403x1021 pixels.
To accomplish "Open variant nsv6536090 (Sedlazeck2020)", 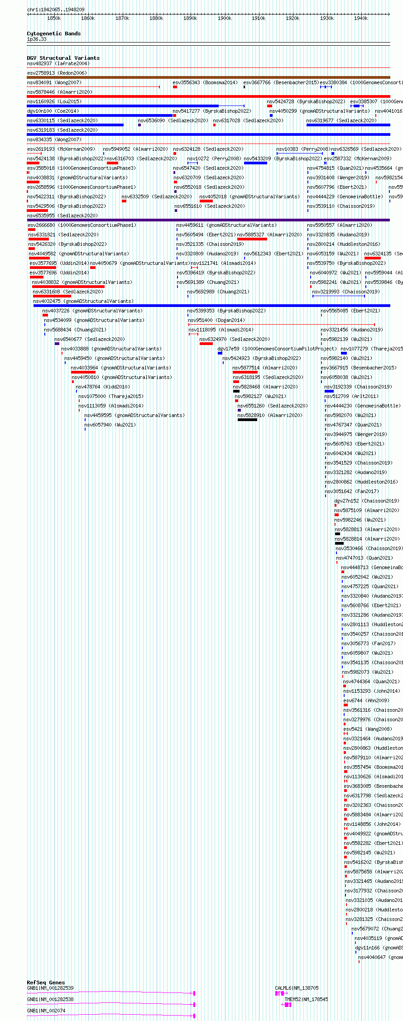I will point(173,121).
